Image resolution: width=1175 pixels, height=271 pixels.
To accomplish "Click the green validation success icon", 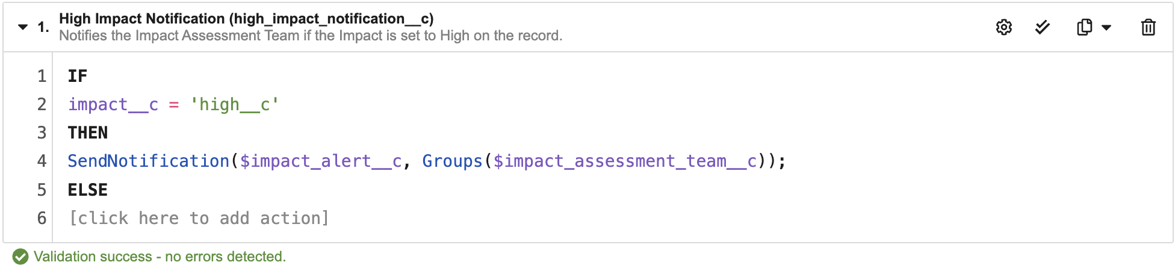I will [20, 257].
